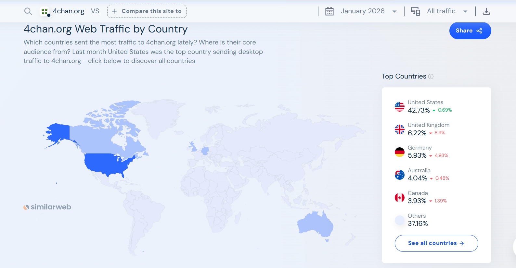Click the Australia country label
Image resolution: width=516 pixels, height=268 pixels.
pyautogui.click(x=419, y=170)
